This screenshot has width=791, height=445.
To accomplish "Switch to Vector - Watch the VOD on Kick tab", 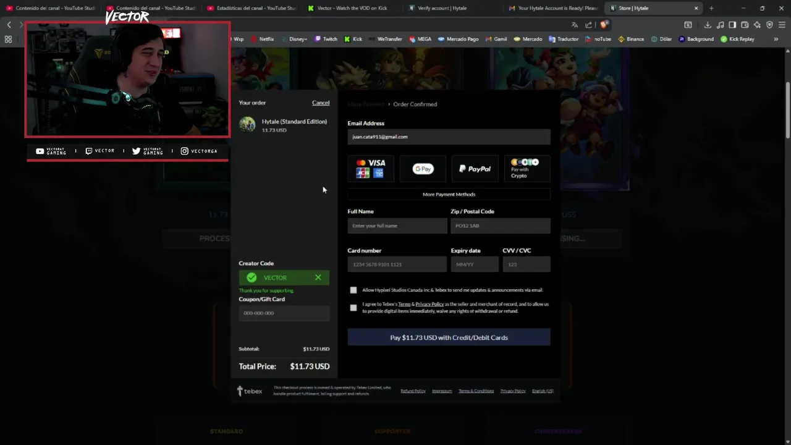I will tap(351, 8).
